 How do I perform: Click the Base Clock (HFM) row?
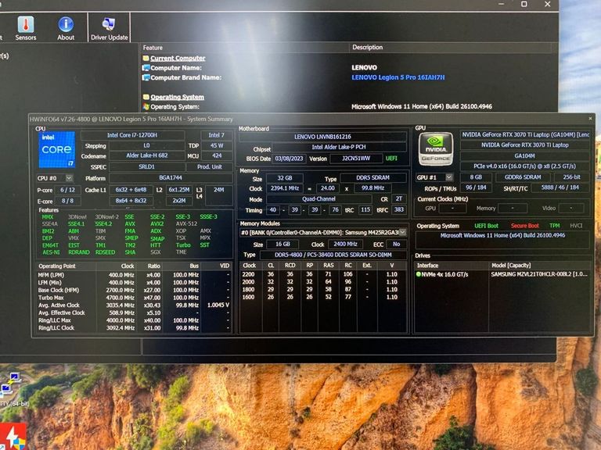pyautogui.click(x=134, y=290)
